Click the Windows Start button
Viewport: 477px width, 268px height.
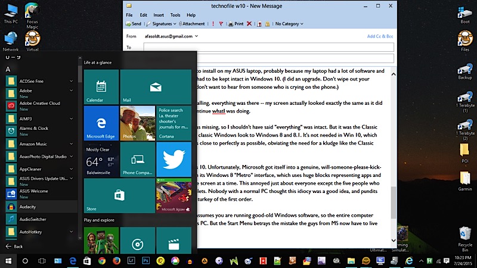click(x=8, y=261)
